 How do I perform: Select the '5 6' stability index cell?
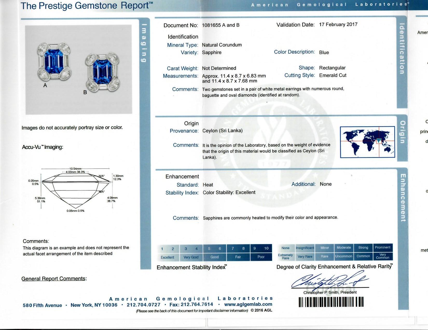pos(215,248)
